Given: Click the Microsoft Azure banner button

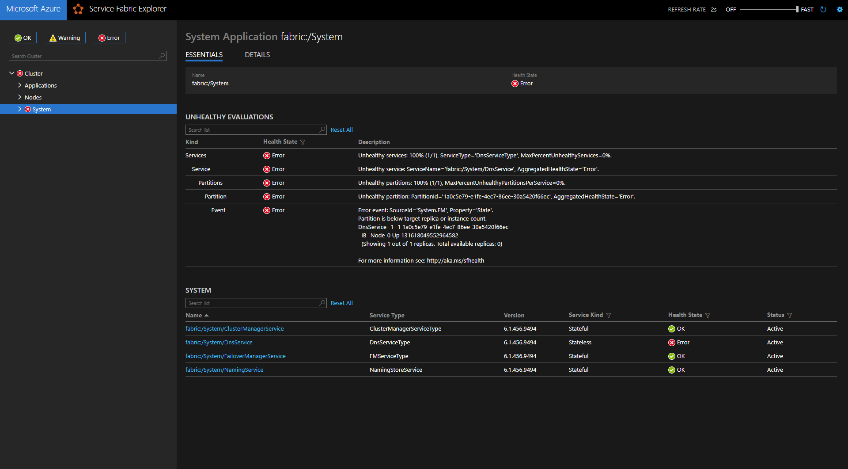Looking at the screenshot, I should [x=33, y=10].
